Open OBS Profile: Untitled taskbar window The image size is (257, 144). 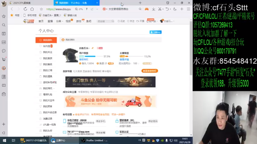[95, 140]
